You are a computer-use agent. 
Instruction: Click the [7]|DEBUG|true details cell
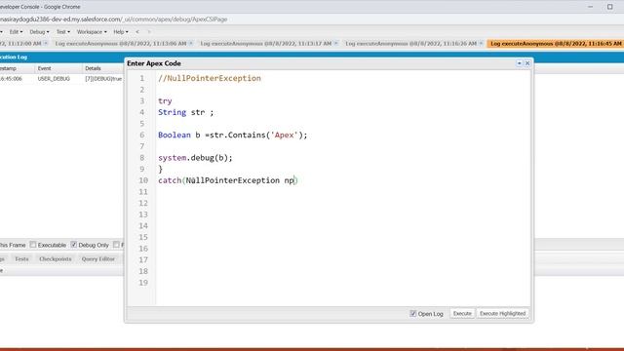tap(103, 79)
